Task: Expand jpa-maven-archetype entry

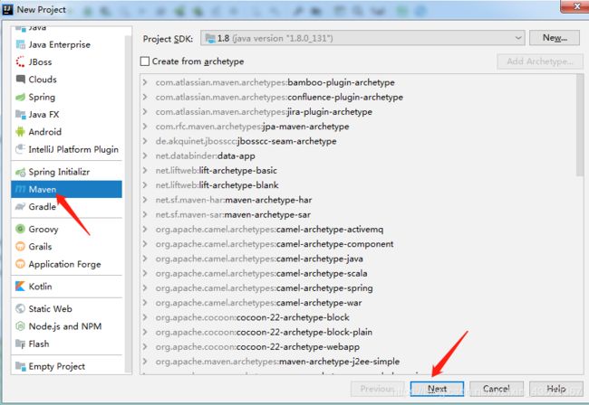Action: click(x=145, y=127)
